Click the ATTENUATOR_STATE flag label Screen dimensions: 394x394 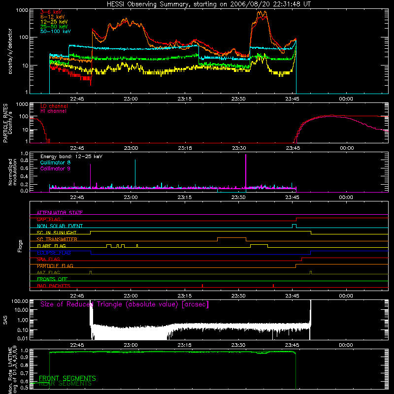coord(60,213)
